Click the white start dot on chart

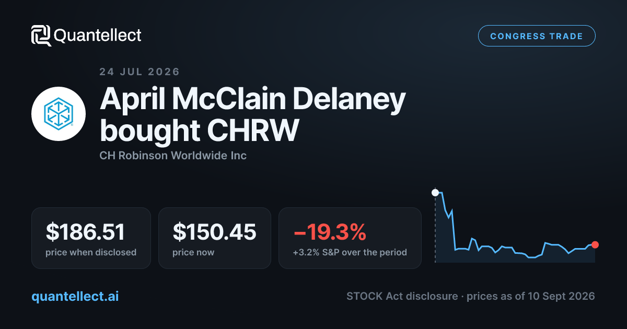click(435, 193)
